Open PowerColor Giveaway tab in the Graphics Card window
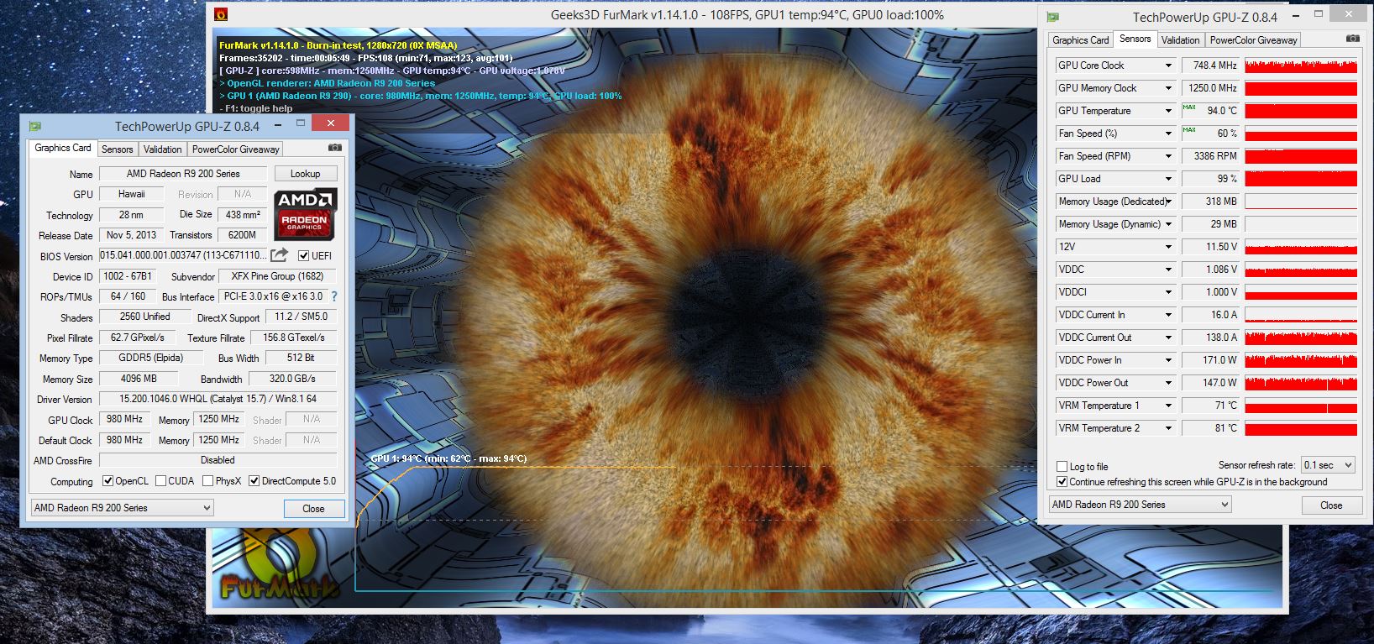The height and width of the screenshot is (644, 1374). 235,149
